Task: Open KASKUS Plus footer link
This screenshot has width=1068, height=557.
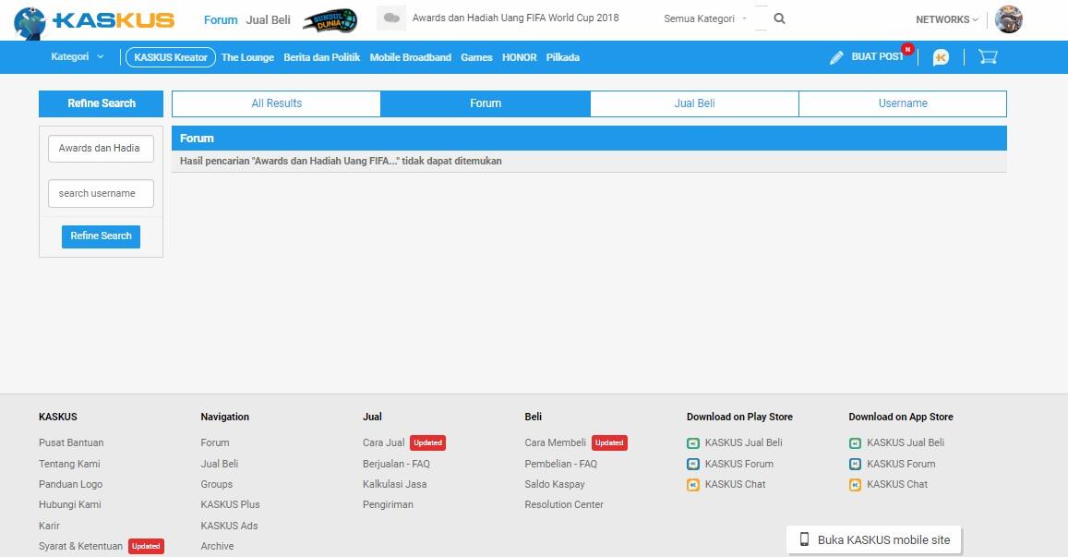Action: coord(230,505)
